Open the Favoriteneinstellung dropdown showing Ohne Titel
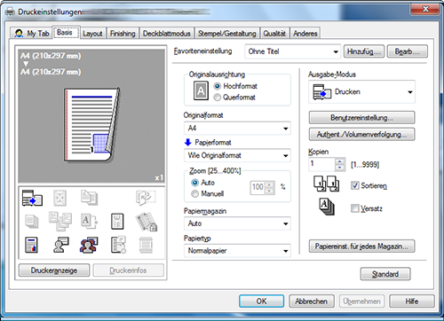Screen dimensions: 444x321 point(293,51)
